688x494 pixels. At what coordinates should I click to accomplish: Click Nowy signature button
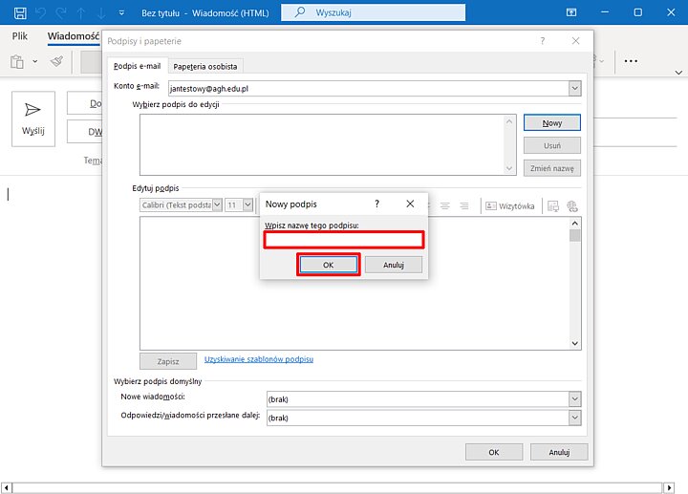(552, 123)
